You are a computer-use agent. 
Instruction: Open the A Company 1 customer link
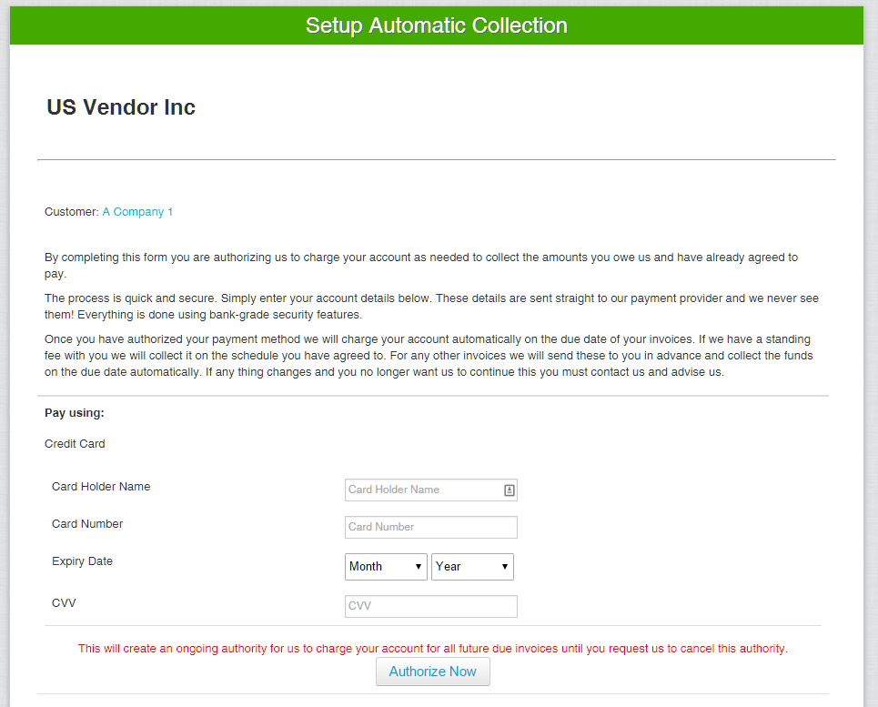tap(137, 212)
